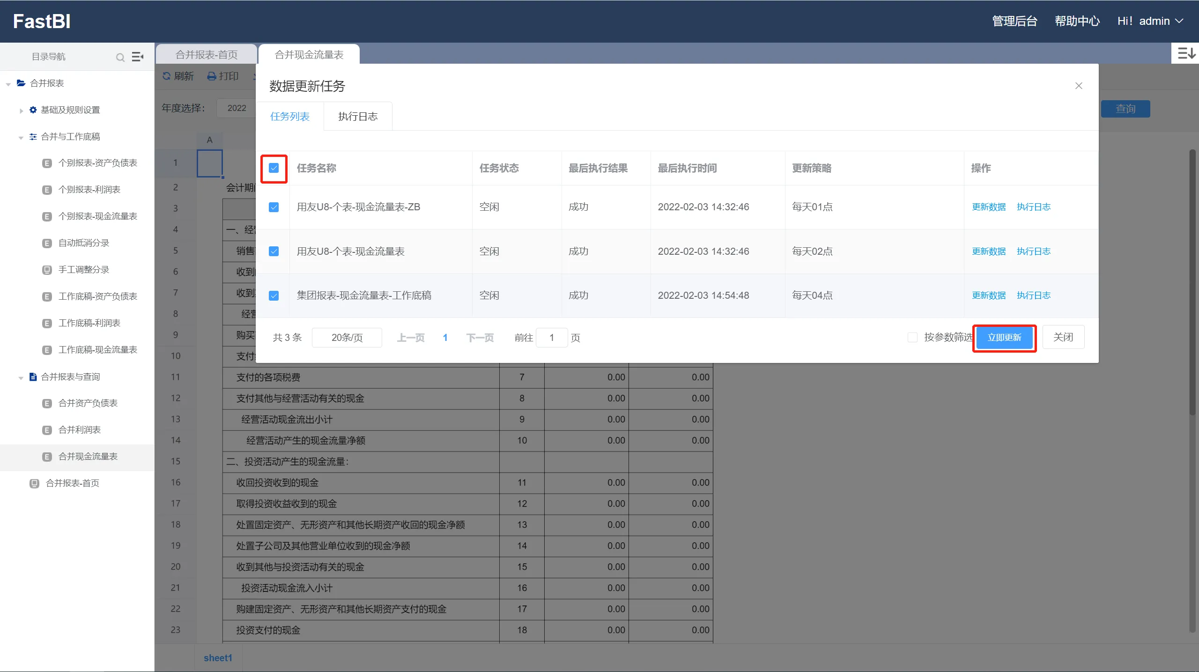Open the 年度选择 2022 dropdown
1199x672 pixels.
tap(237, 108)
